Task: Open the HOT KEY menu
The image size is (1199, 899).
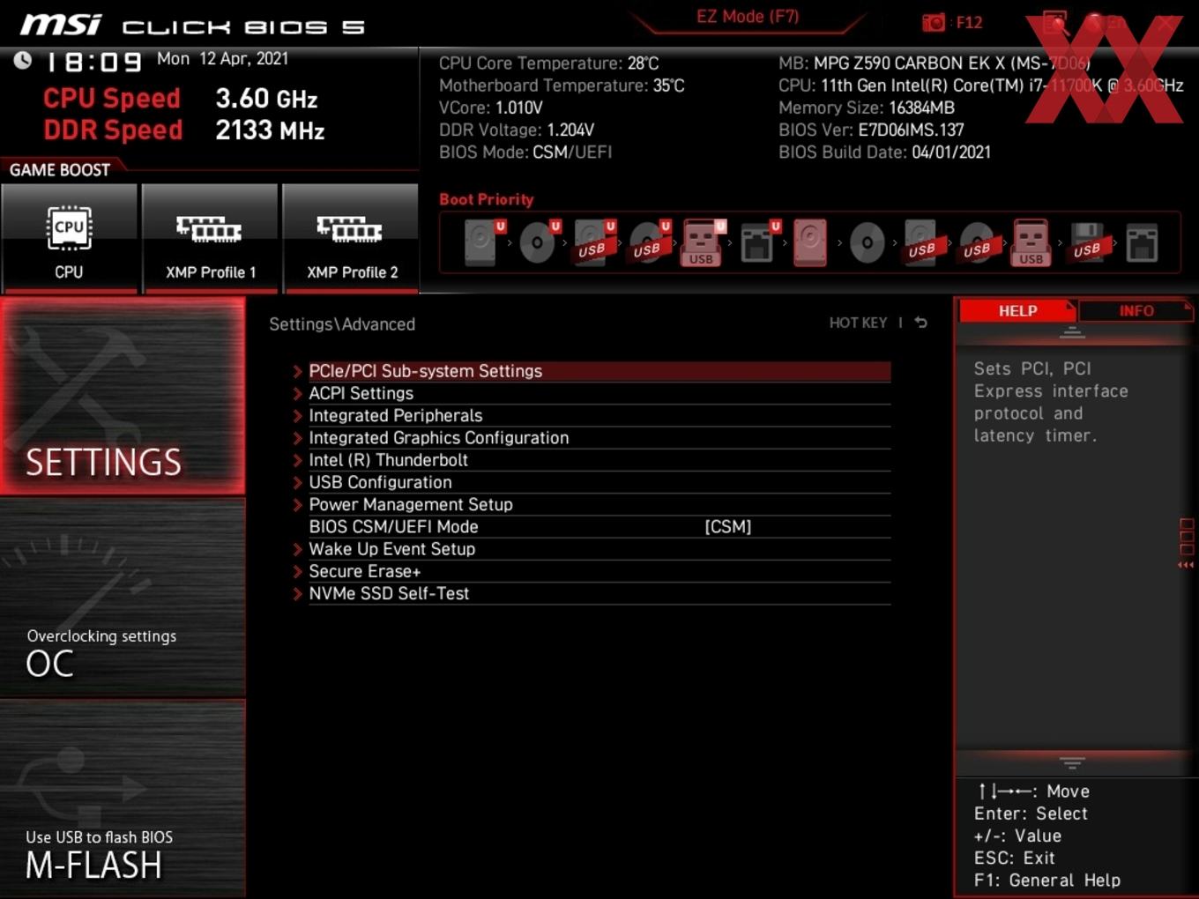Action: pyautogui.click(x=858, y=323)
